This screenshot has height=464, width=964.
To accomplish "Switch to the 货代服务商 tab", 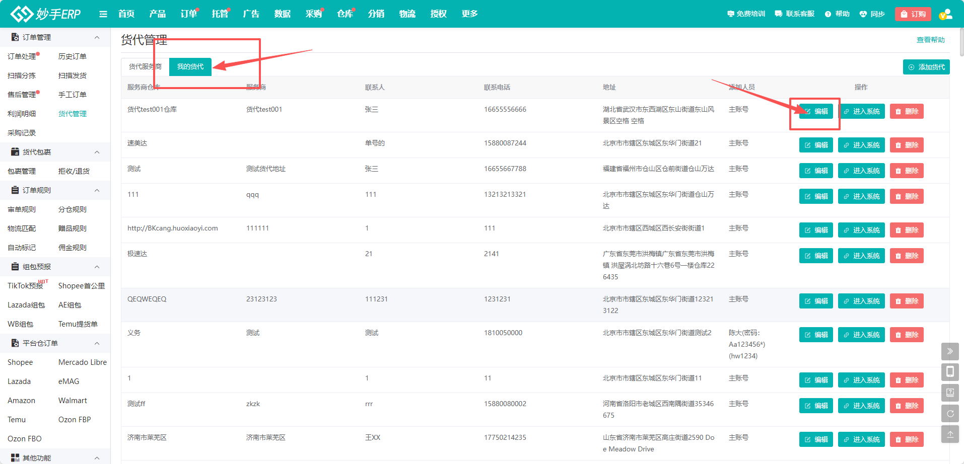I will (145, 66).
